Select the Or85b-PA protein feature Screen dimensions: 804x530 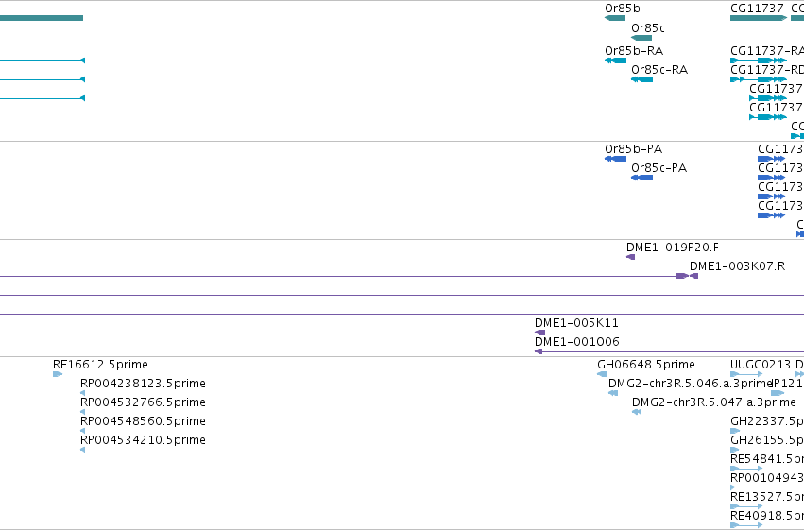(615, 159)
